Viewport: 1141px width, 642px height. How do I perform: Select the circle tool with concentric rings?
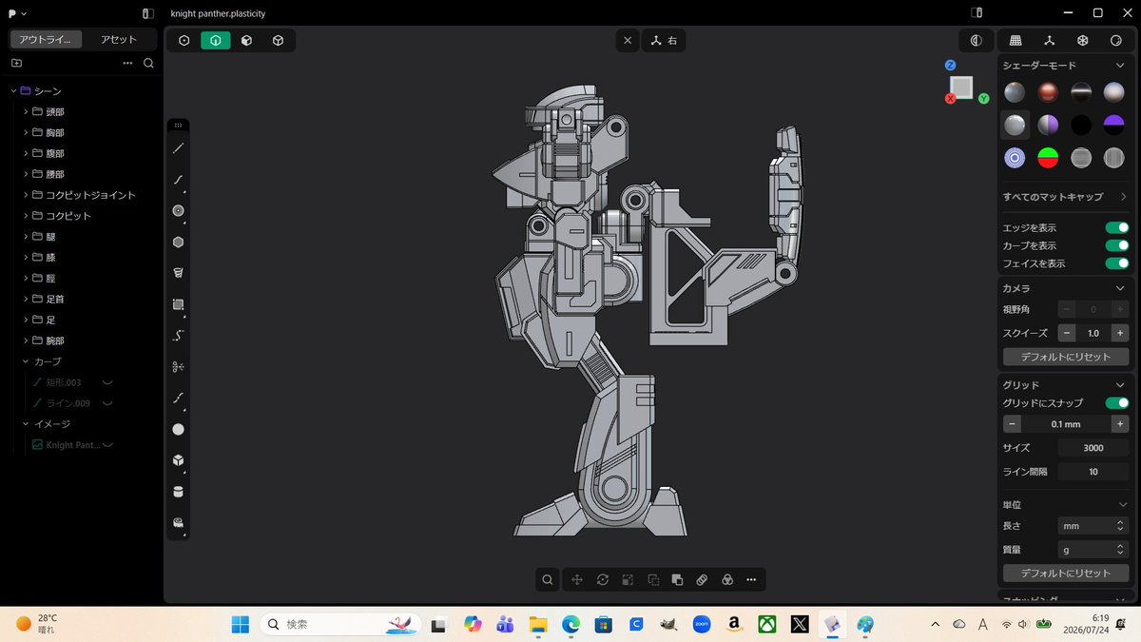178,210
